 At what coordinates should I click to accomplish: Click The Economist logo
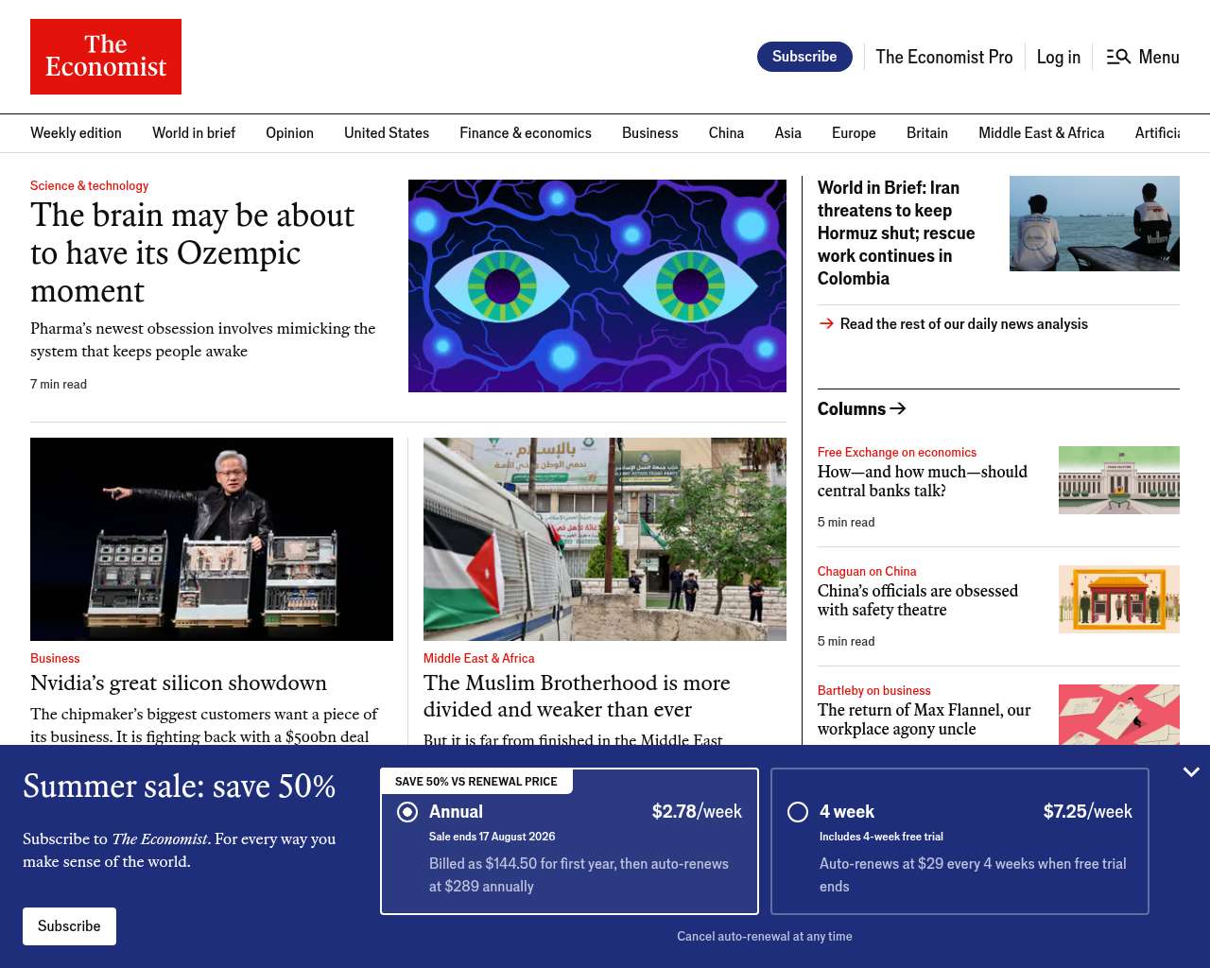[x=106, y=57]
